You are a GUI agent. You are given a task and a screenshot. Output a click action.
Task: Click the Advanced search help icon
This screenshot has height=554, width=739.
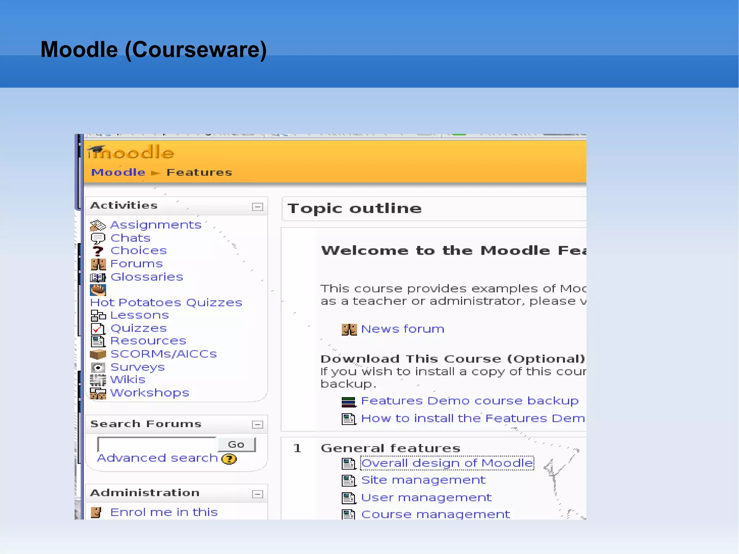[229, 459]
